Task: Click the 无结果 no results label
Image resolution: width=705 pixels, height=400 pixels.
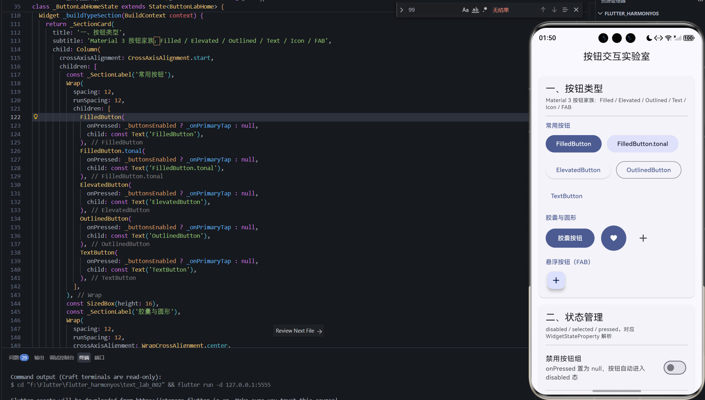Action: [x=500, y=10]
